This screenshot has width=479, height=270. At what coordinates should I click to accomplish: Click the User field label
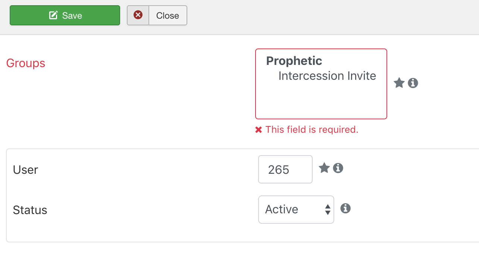25,170
